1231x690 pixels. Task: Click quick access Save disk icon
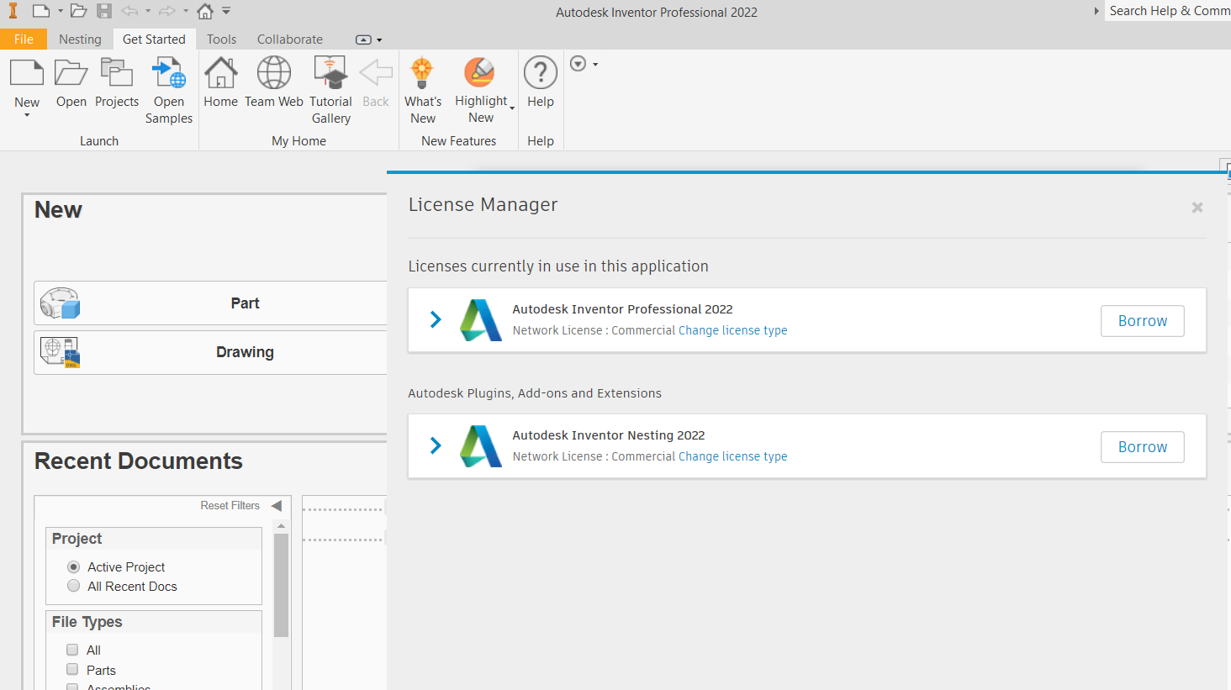click(104, 11)
